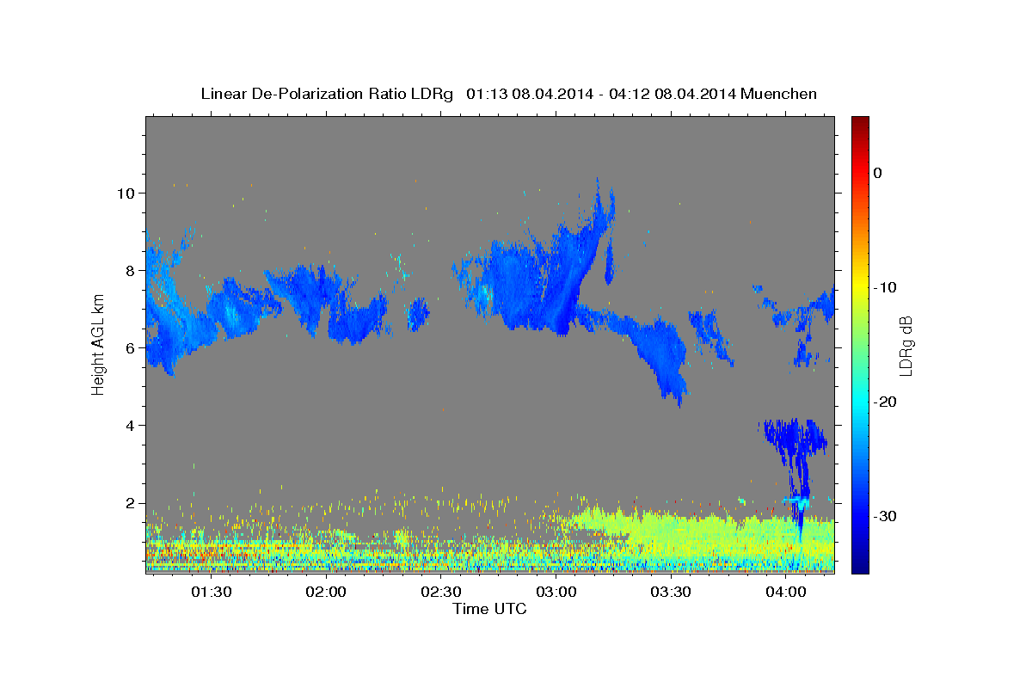Click the height tick label 2
Screen dimensions: 1032x688
click(x=131, y=503)
